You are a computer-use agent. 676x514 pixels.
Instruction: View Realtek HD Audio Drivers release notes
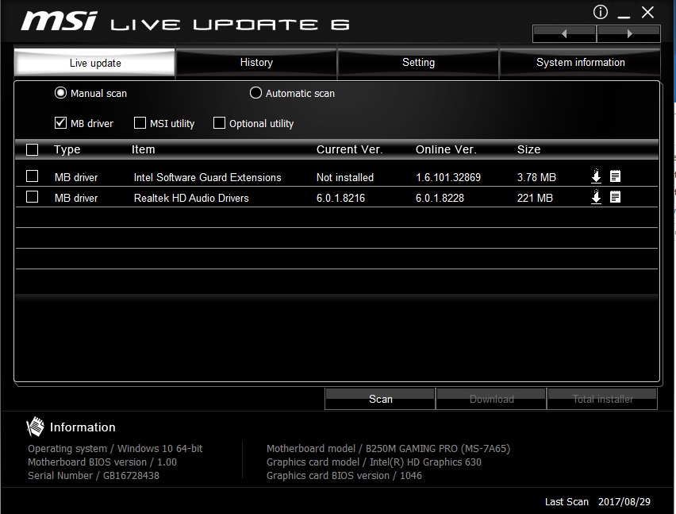point(615,197)
